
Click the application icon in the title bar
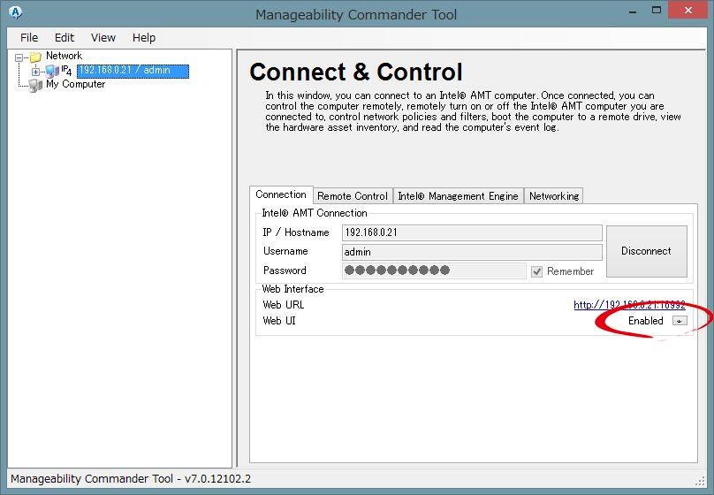(15, 12)
